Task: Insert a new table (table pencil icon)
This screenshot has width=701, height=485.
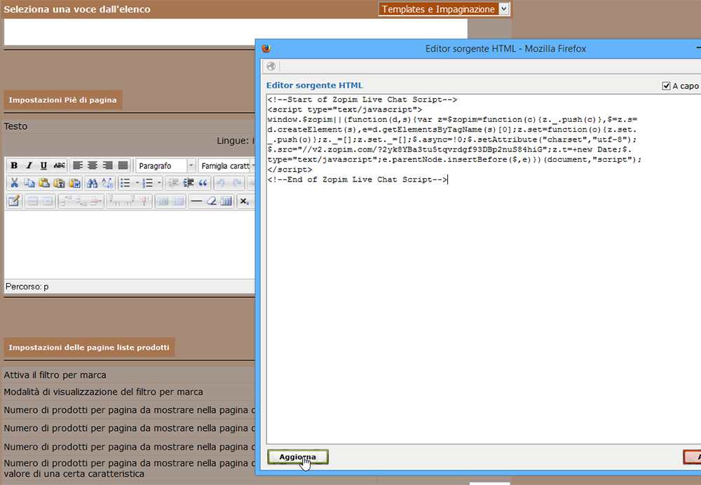Action: [x=14, y=201]
